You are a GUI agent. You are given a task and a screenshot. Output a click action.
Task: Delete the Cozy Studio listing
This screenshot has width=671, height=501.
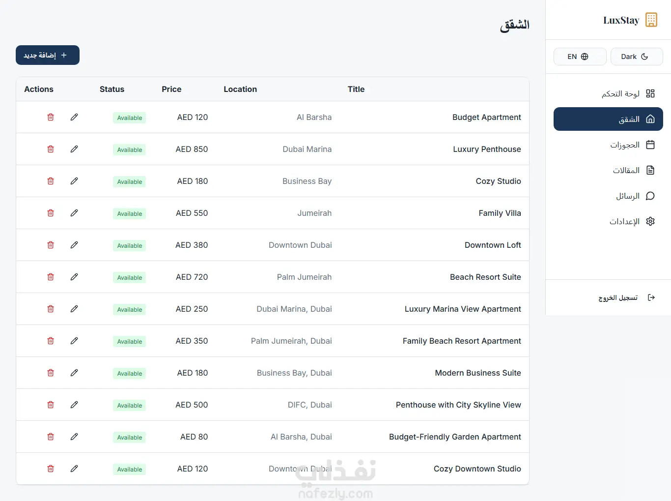[x=51, y=181]
